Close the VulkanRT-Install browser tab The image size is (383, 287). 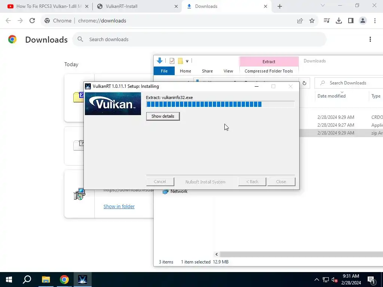(x=176, y=7)
